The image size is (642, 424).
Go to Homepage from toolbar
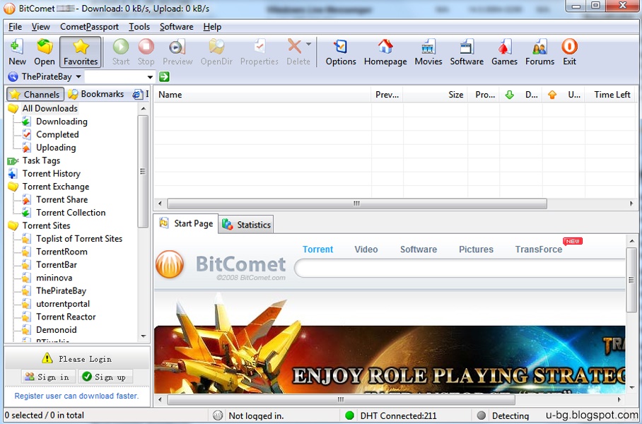coord(385,52)
